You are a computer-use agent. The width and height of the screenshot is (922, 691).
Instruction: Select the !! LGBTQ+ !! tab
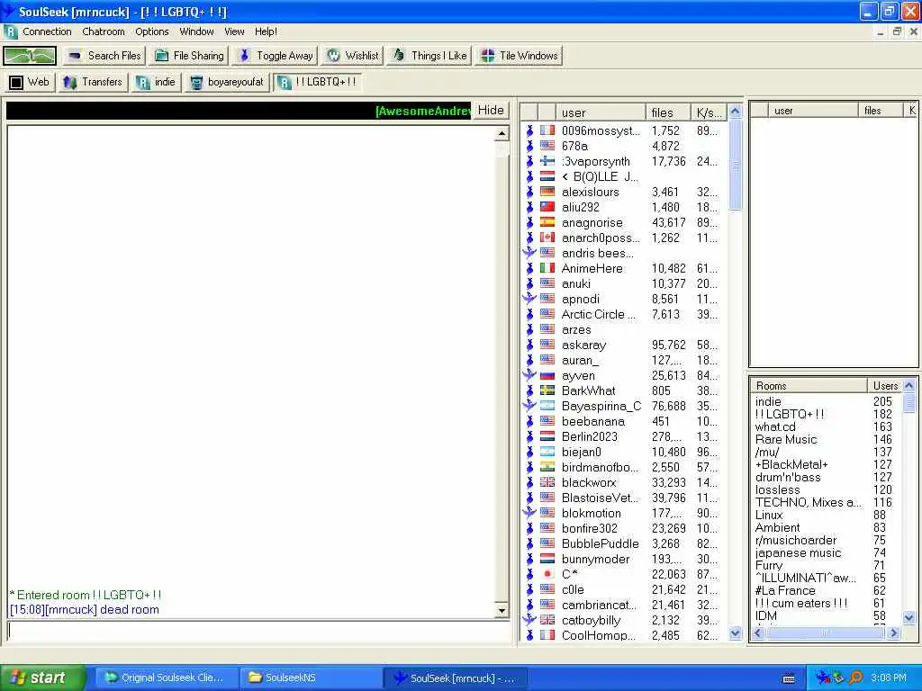(318, 82)
